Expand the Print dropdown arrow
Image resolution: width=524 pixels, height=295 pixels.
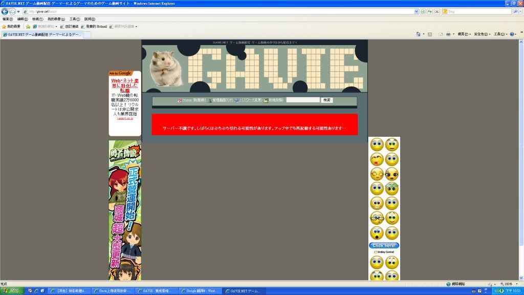tap(453, 34)
